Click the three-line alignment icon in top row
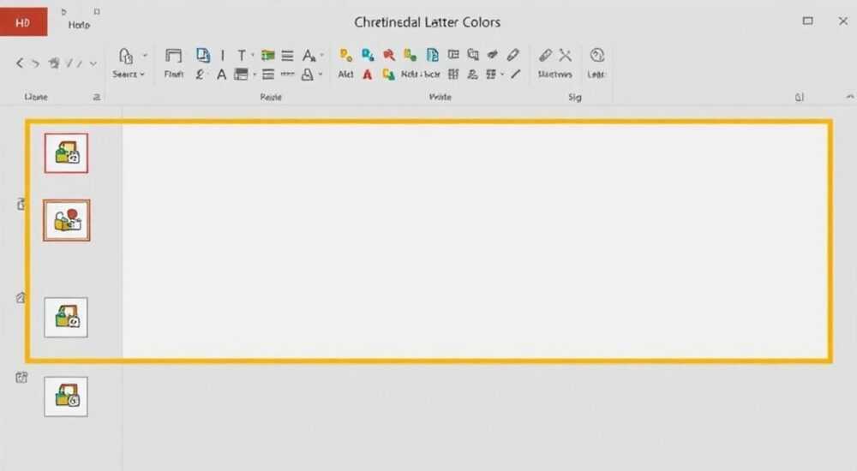Viewport: 857px width, 471px height. (287, 56)
